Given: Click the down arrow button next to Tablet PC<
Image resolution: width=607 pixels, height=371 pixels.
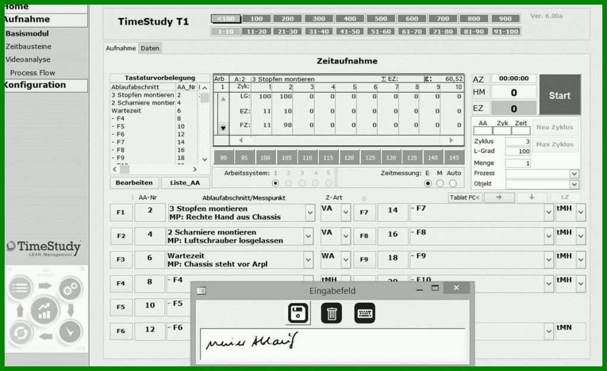Looking at the screenshot, I should pos(531,197).
